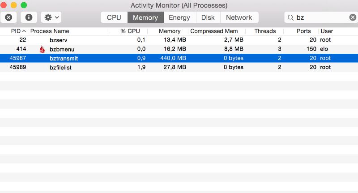The image size is (358, 193).
Task: Sort by Memory column header
Action: pyautogui.click(x=170, y=31)
